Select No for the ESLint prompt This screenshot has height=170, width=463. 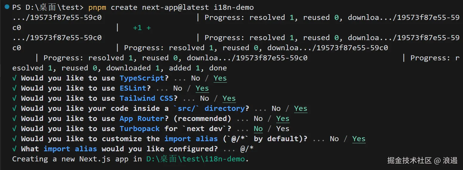pyautogui.click(x=178, y=88)
